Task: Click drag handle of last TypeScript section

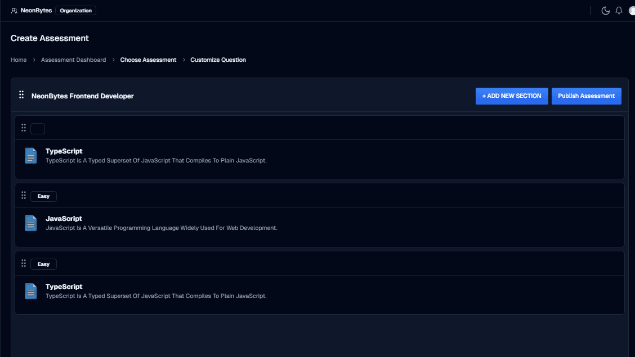Action: pyautogui.click(x=24, y=263)
